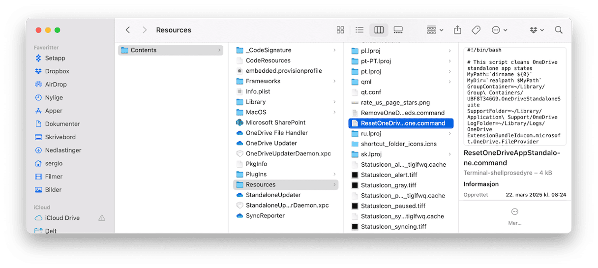Switch to list view
The image size is (598, 268).
pyautogui.click(x=359, y=30)
